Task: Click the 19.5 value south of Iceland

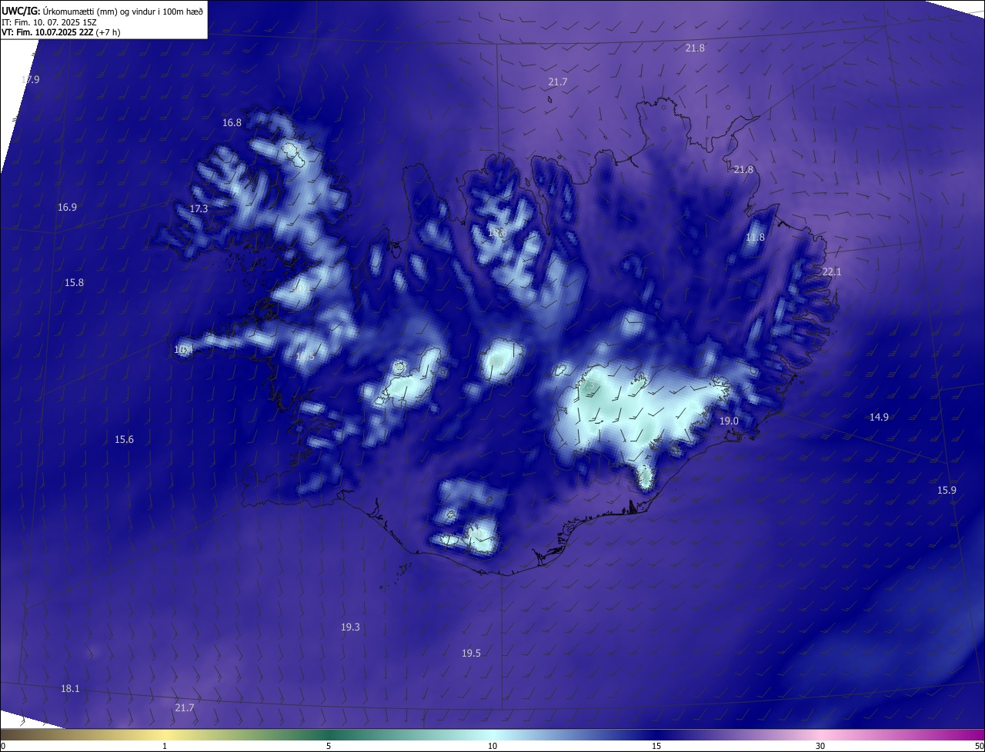Action: click(x=471, y=653)
